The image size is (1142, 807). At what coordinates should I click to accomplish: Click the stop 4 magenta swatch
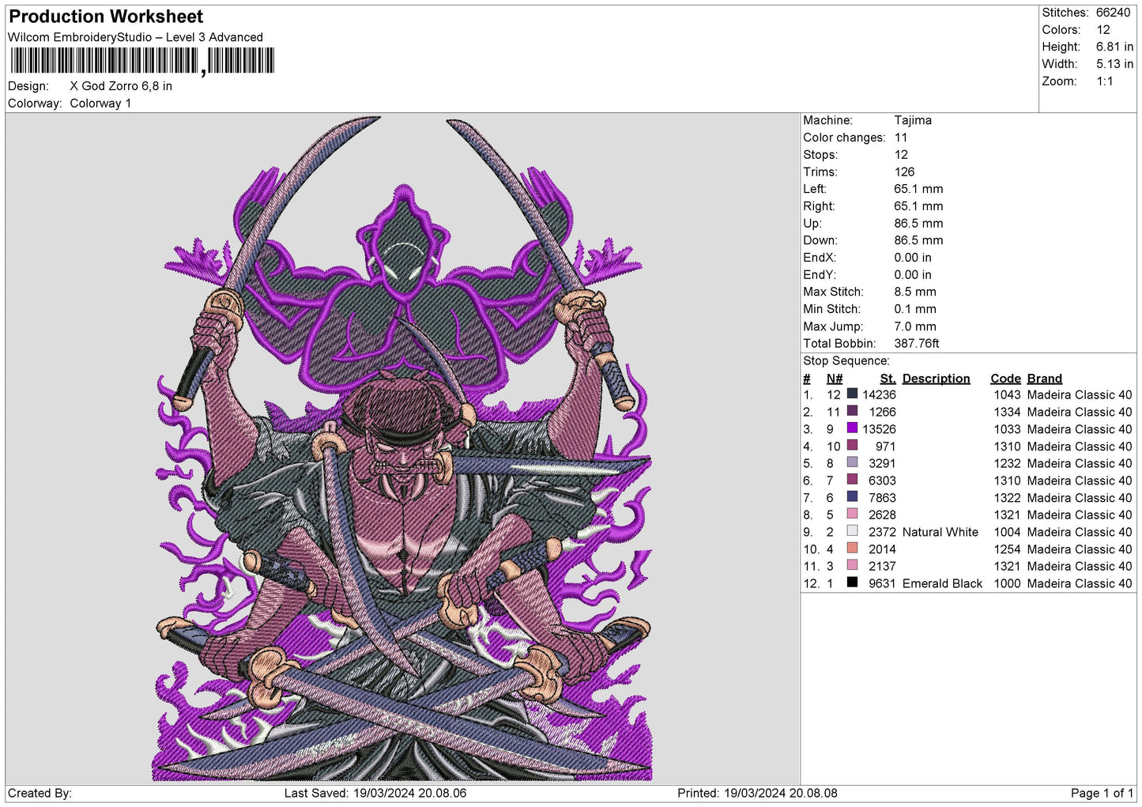coord(852,445)
